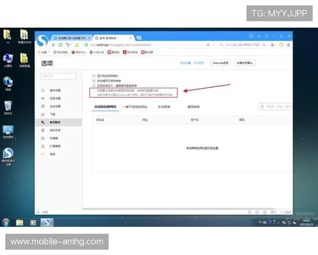Reload the page with the green refresh icon

click(x=60, y=45)
